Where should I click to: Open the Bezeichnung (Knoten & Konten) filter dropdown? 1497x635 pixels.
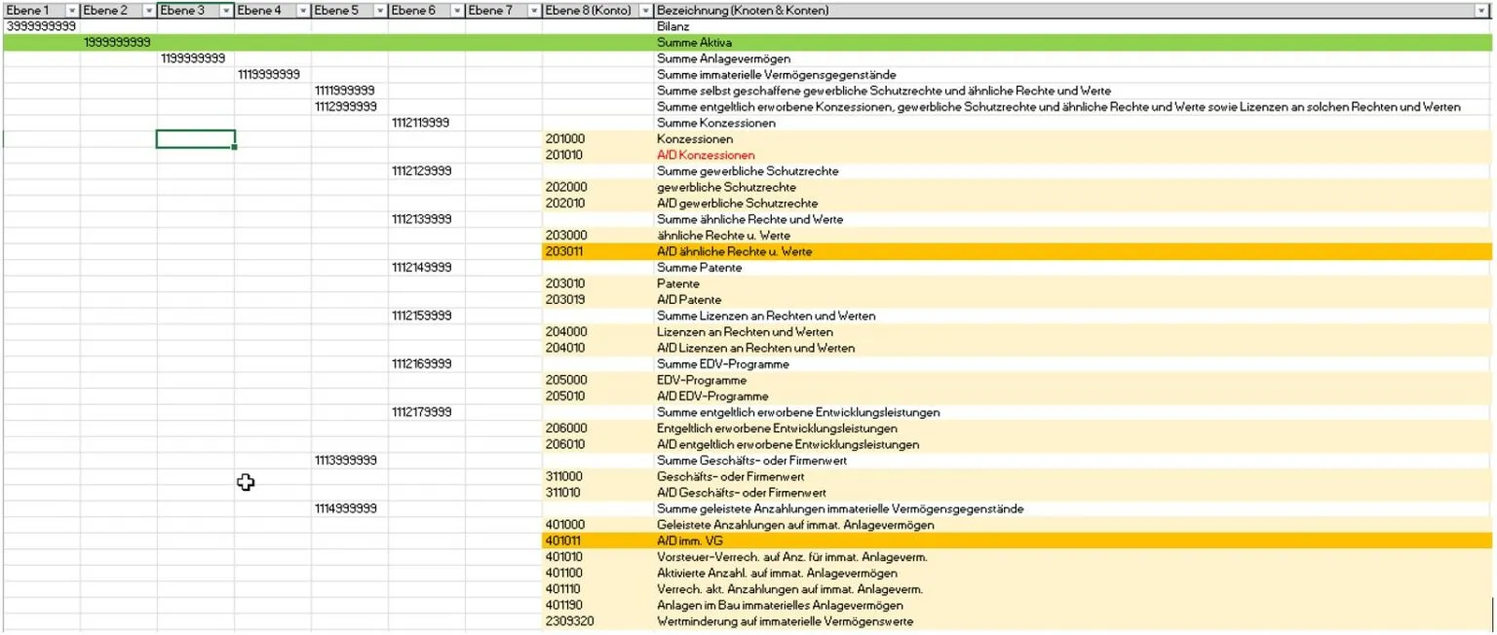coord(1482,10)
